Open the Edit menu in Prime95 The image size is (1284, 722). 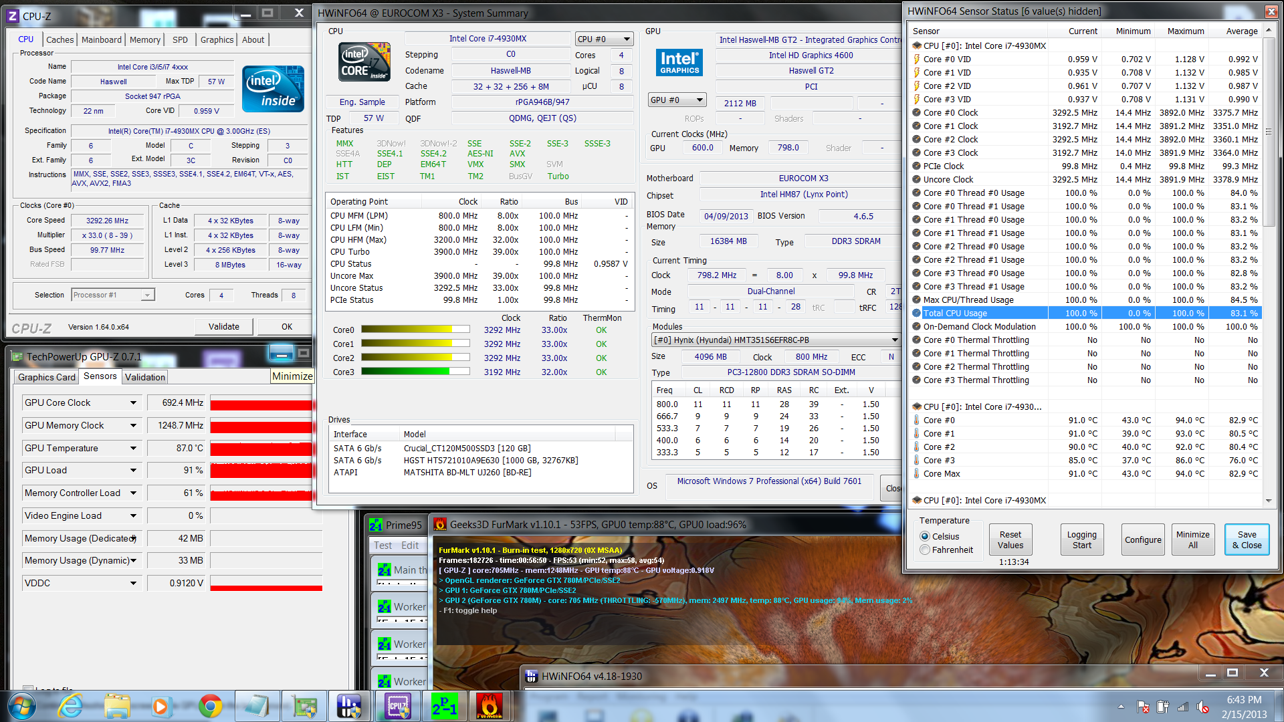coord(409,546)
